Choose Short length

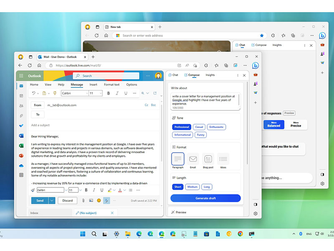(178, 187)
